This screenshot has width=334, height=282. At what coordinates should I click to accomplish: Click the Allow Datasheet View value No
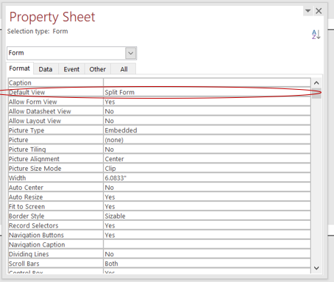coord(207,111)
